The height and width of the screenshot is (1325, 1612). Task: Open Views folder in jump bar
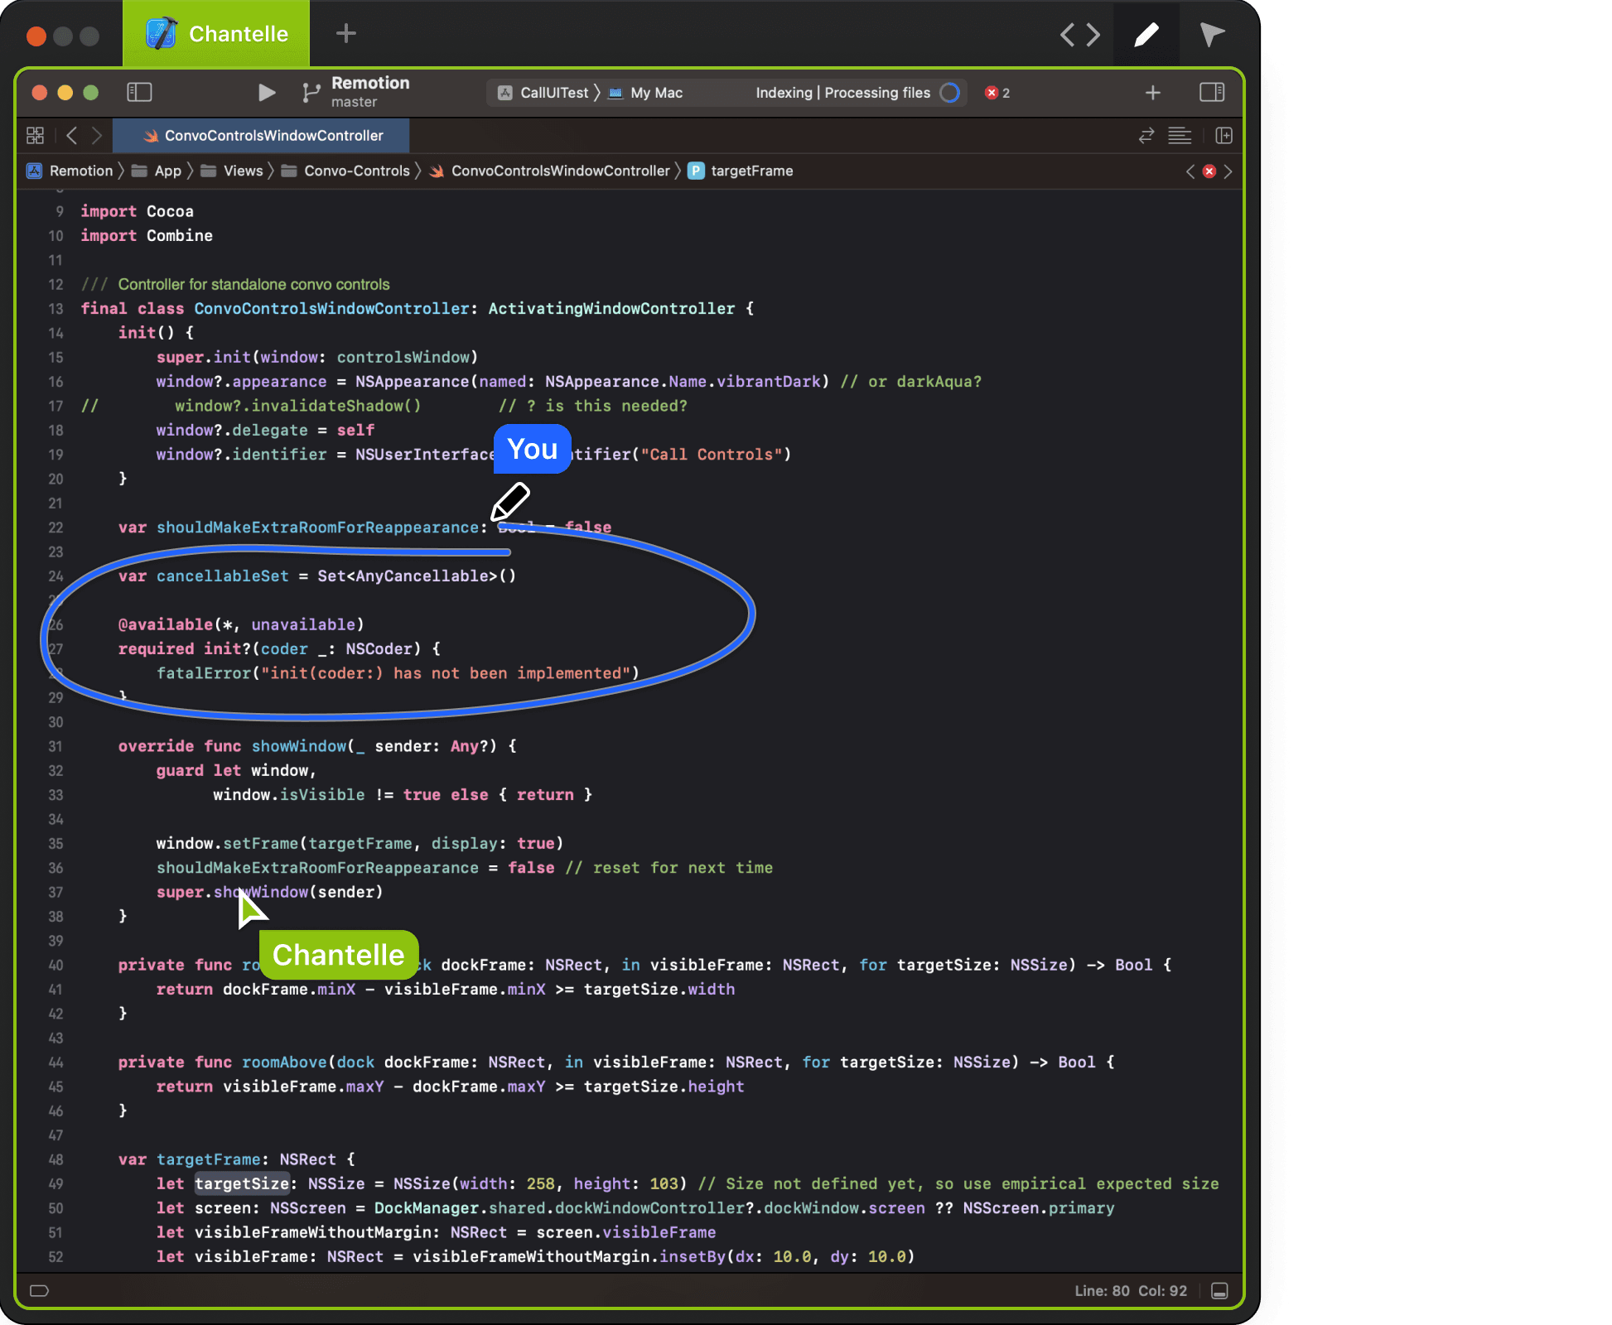pyautogui.click(x=233, y=171)
